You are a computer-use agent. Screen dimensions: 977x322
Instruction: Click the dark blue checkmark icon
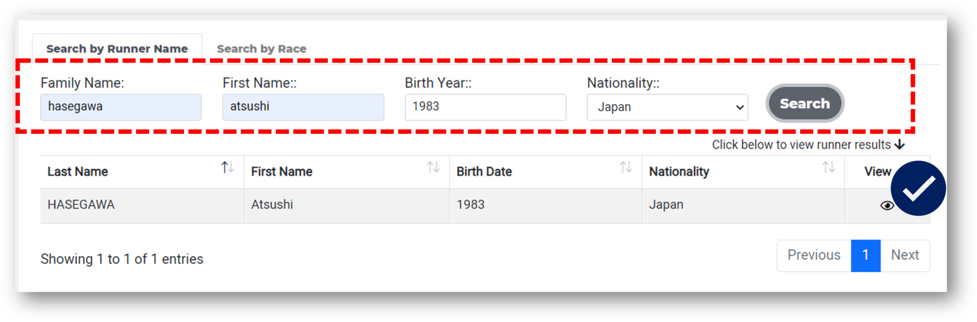[x=918, y=188]
